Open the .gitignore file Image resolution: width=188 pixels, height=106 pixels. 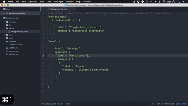(x=12, y=41)
